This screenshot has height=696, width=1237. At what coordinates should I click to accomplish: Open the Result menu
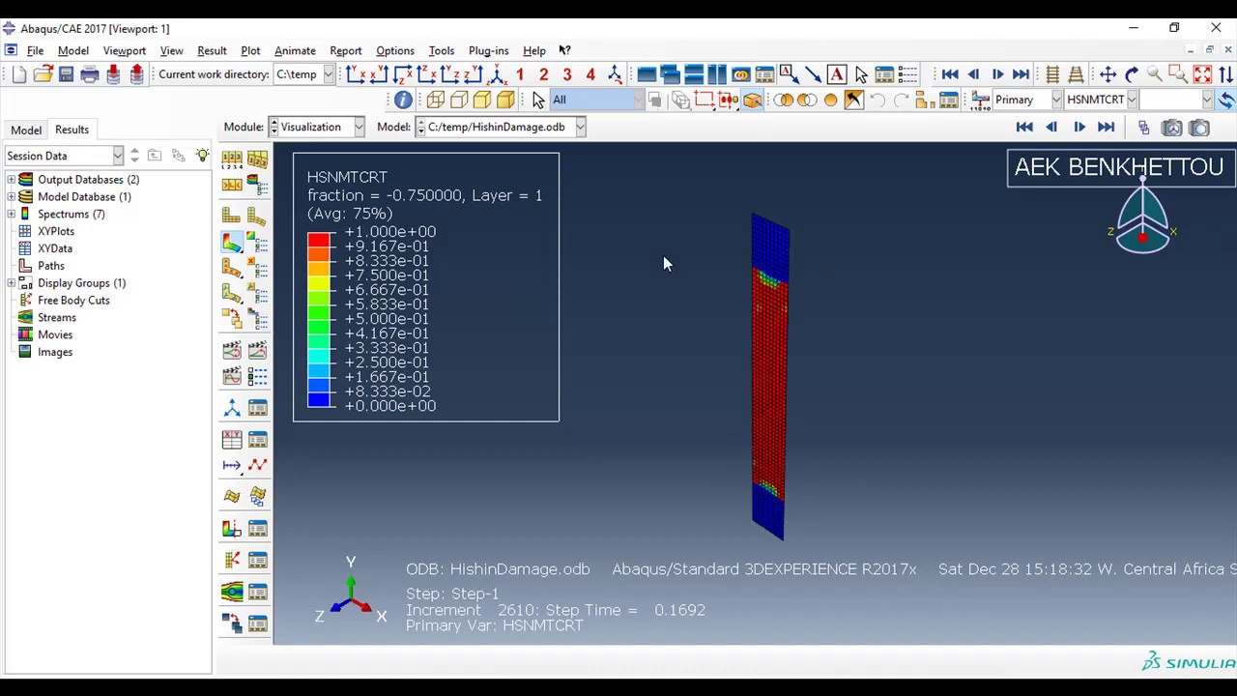tap(212, 50)
